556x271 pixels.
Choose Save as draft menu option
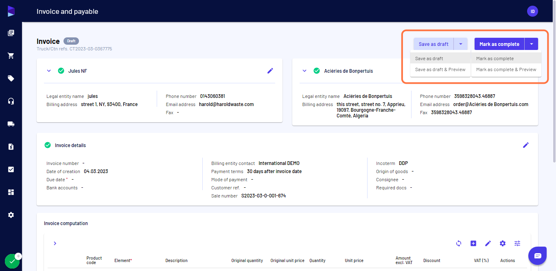(440, 59)
